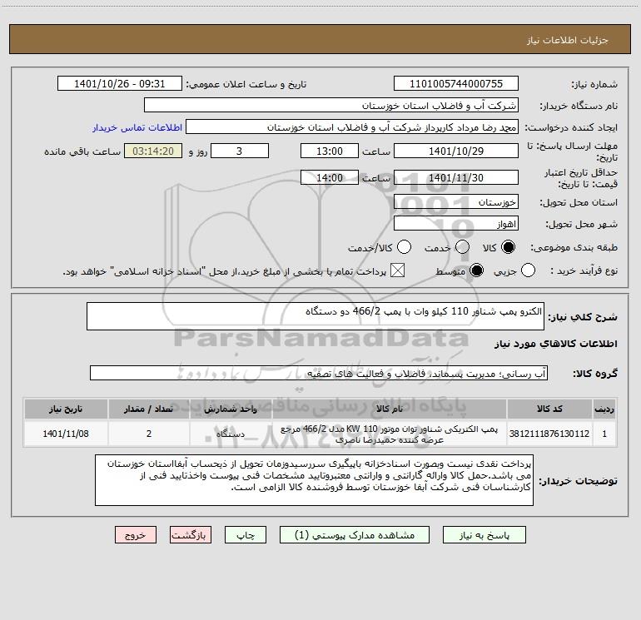
Task: Select the خدمت radio button
Action: pyautogui.click(x=462, y=247)
